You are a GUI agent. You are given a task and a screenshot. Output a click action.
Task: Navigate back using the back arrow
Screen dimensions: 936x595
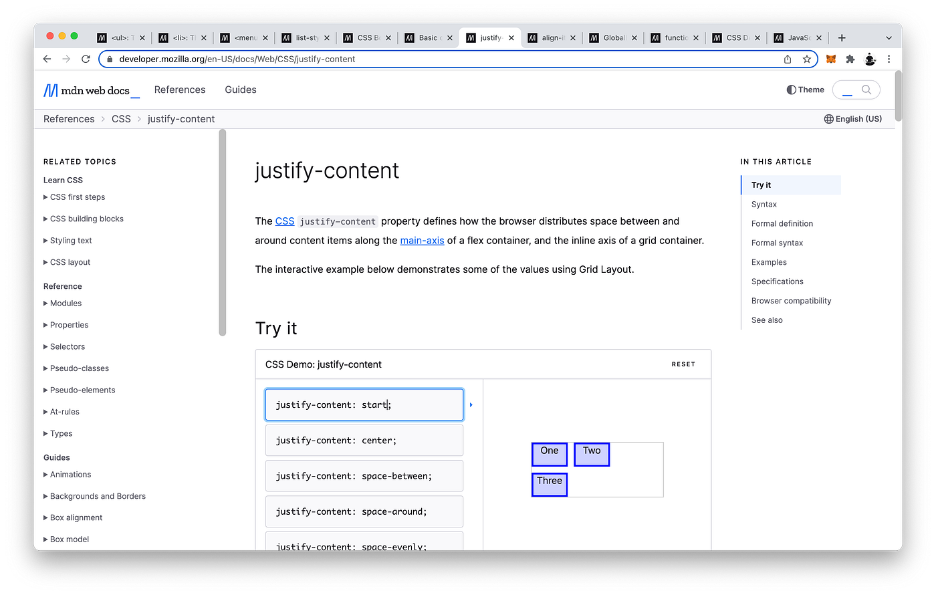tap(46, 59)
